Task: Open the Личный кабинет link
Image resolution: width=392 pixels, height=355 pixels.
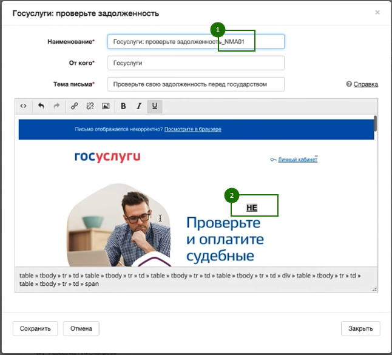Action: click(x=298, y=160)
